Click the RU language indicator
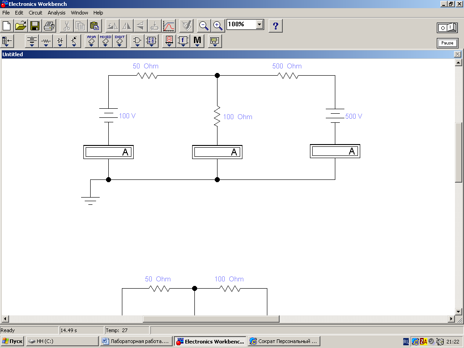This screenshot has height=348, width=464. point(406,342)
